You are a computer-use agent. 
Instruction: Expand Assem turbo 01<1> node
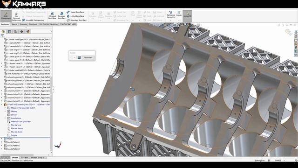pyautogui.click(x=2, y=91)
